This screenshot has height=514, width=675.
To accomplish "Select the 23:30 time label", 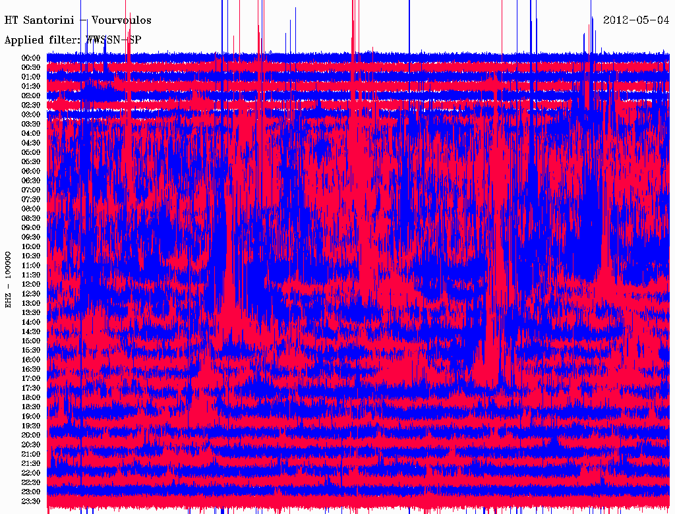I will (31, 501).
